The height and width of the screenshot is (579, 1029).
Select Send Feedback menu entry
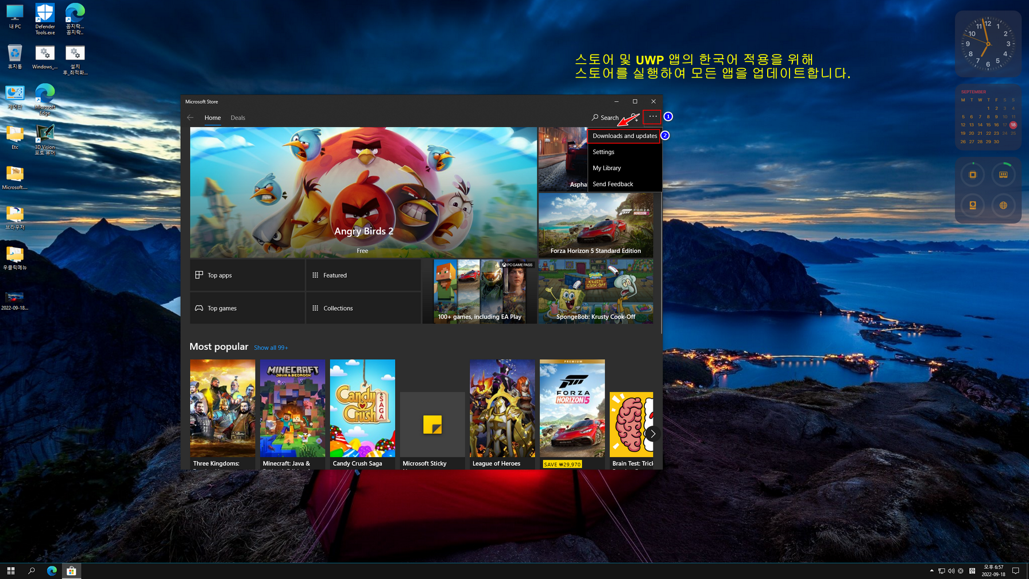point(624,184)
